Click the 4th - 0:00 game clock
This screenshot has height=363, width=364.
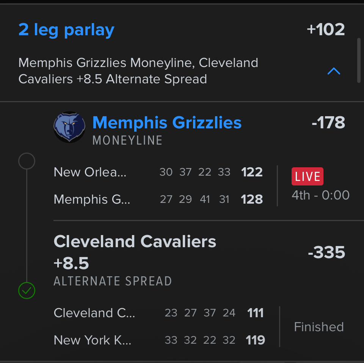point(320,195)
